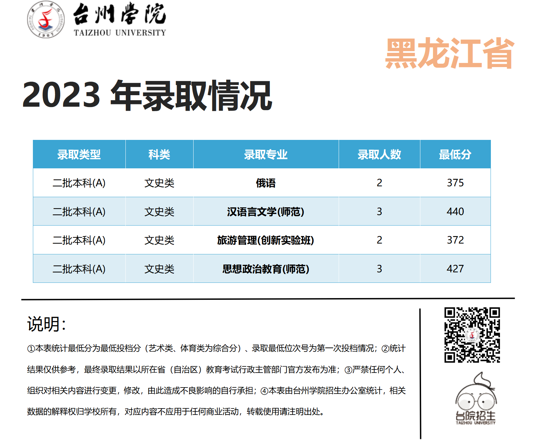Click 文史类 in the 思想政治教育 row
Screen dimensions: 538x440
pyautogui.click(x=159, y=269)
